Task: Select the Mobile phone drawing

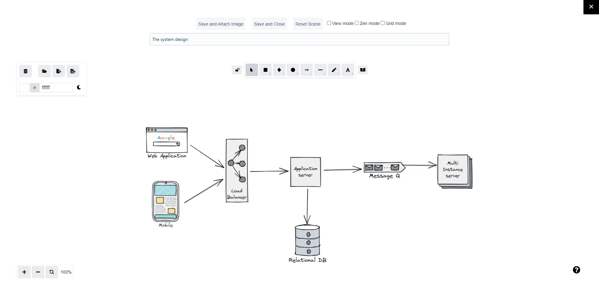Action: (166, 201)
